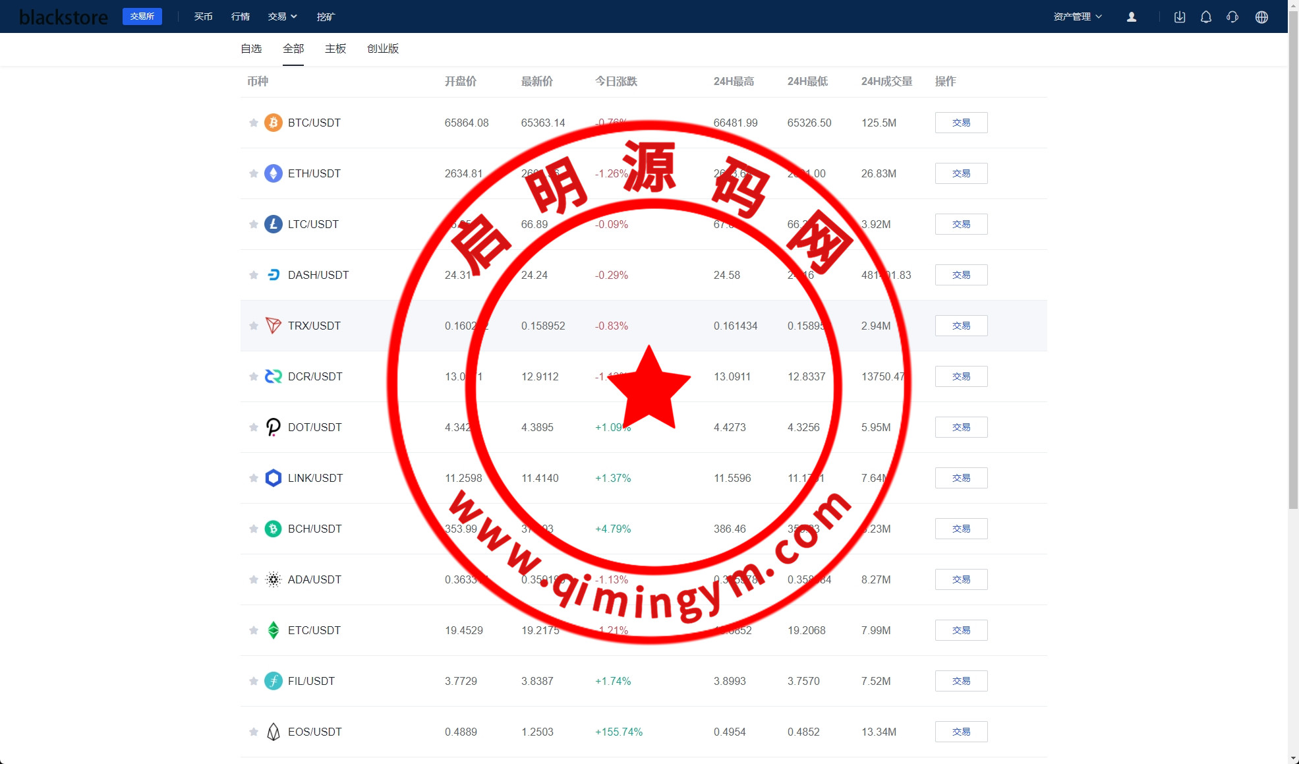Click the 交易 button for FIL/USDT
This screenshot has width=1299, height=764.
960,681
